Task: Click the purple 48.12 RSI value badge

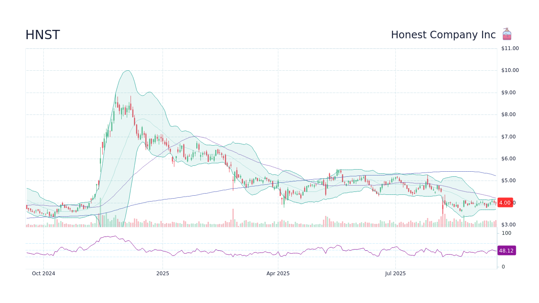Action: tap(506, 251)
